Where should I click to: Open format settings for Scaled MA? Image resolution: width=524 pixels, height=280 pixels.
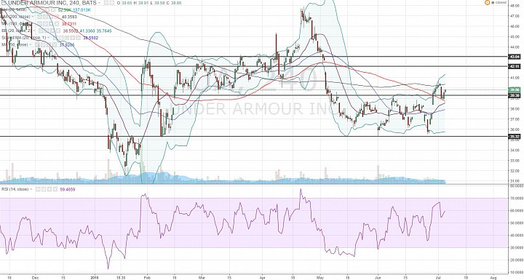click(61, 38)
